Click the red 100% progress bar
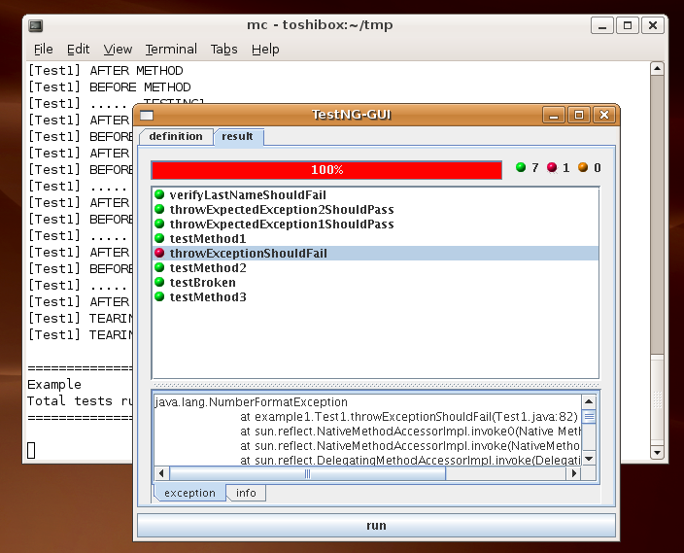Screen dimensions: 684x553 coord(326,170)
